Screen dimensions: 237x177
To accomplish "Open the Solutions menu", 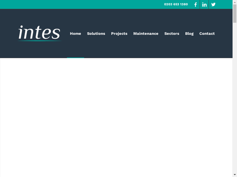I will tap(96, 34).
